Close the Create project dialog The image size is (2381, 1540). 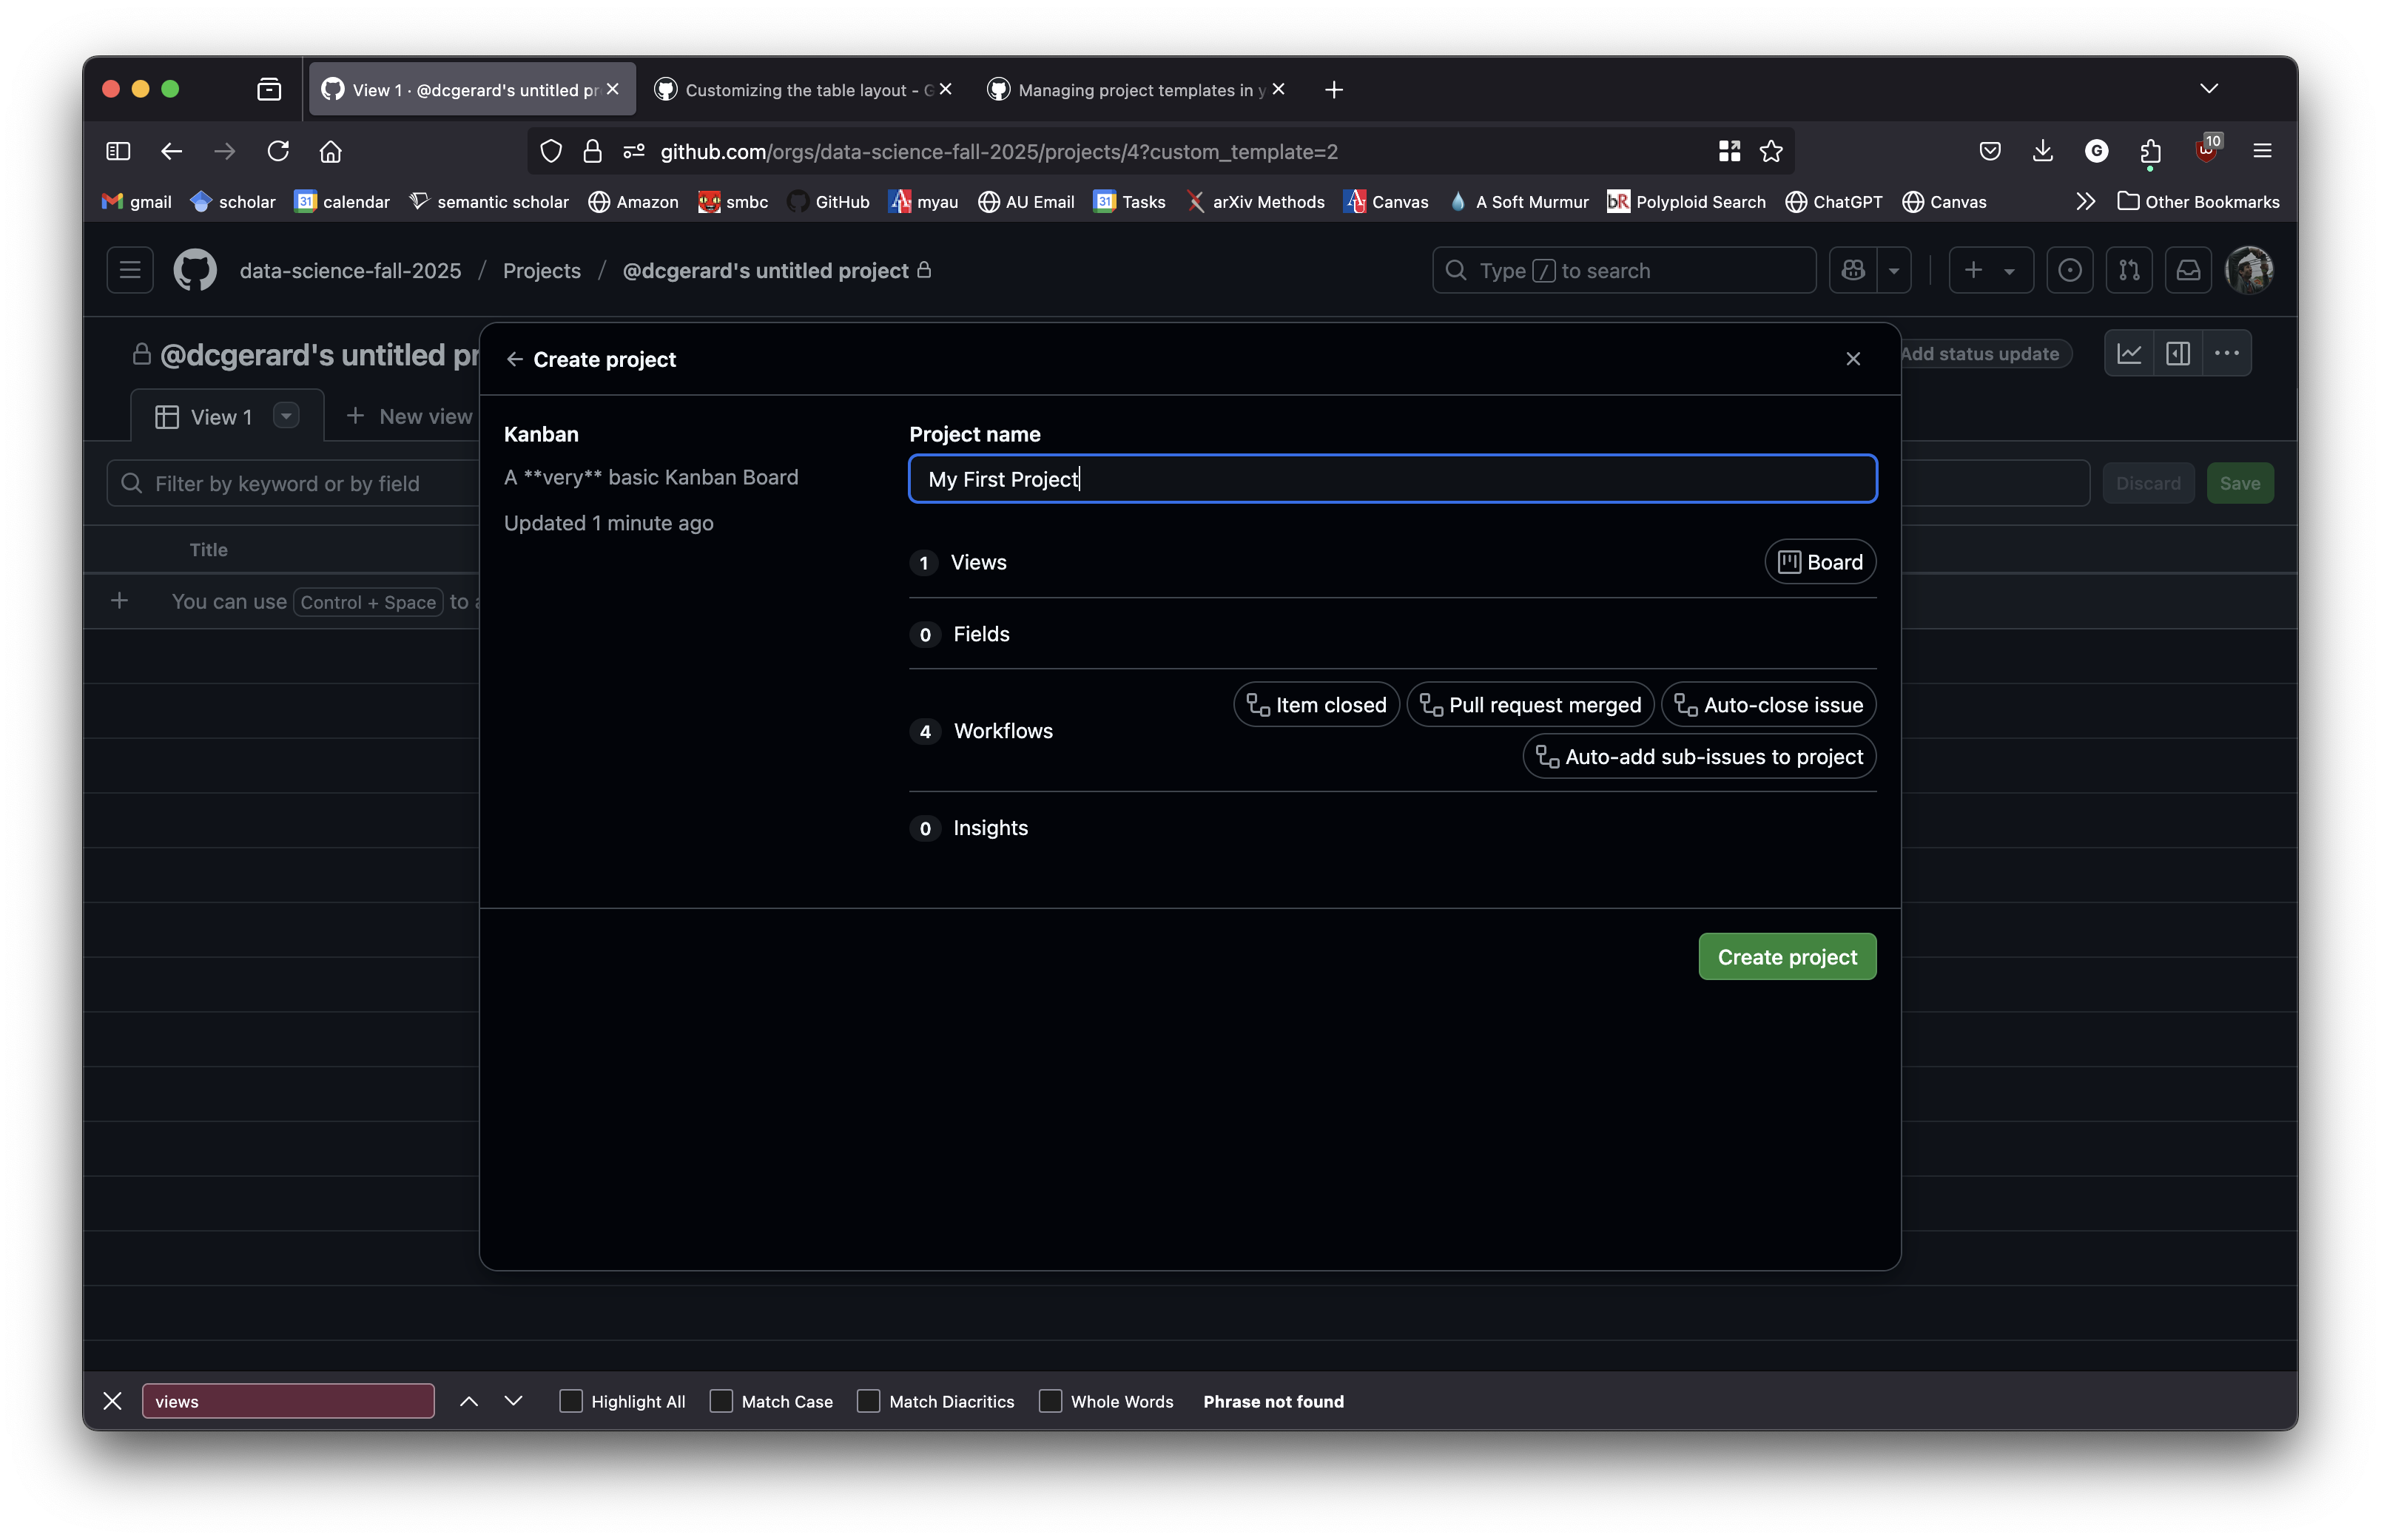[x=1852, y=359]
